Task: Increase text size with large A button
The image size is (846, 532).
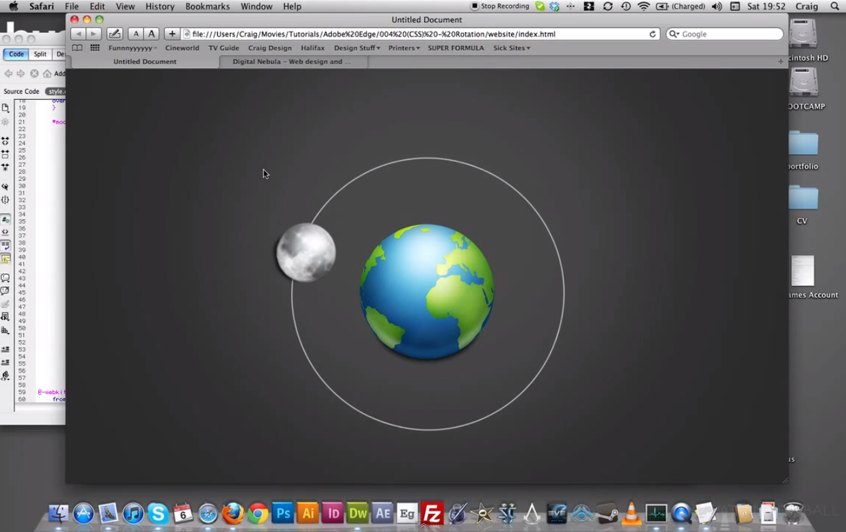Action: pos(152,34)
